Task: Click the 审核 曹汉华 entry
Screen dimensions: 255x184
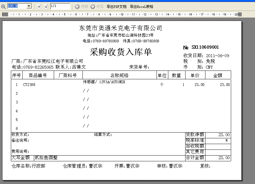Action: pyautogui.click(x=169, y=166)
